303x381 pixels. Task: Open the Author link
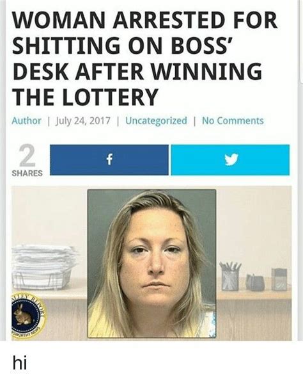27,120
